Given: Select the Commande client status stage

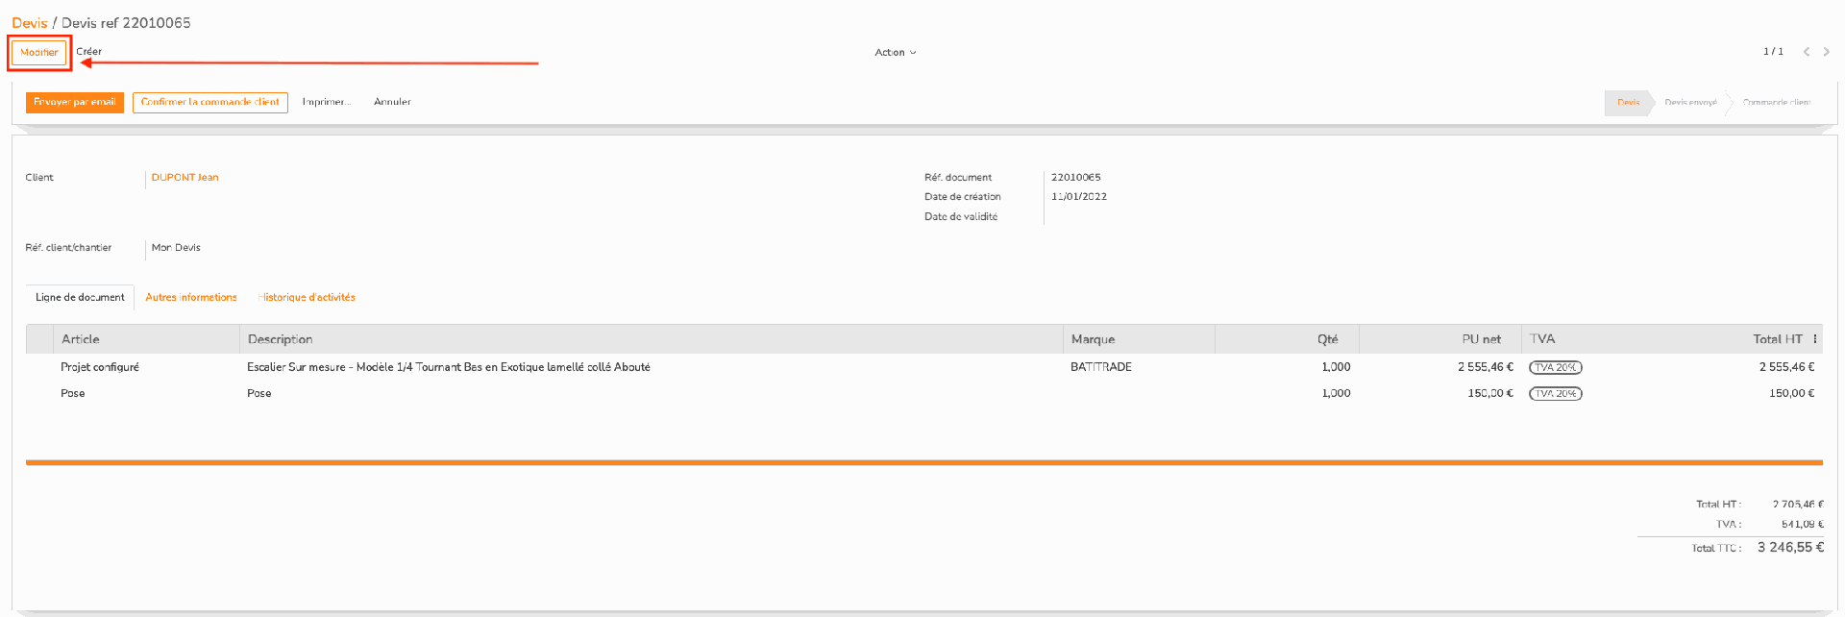Looking at the screenshot, I should pyautogui.click(x=1777, y=103).
